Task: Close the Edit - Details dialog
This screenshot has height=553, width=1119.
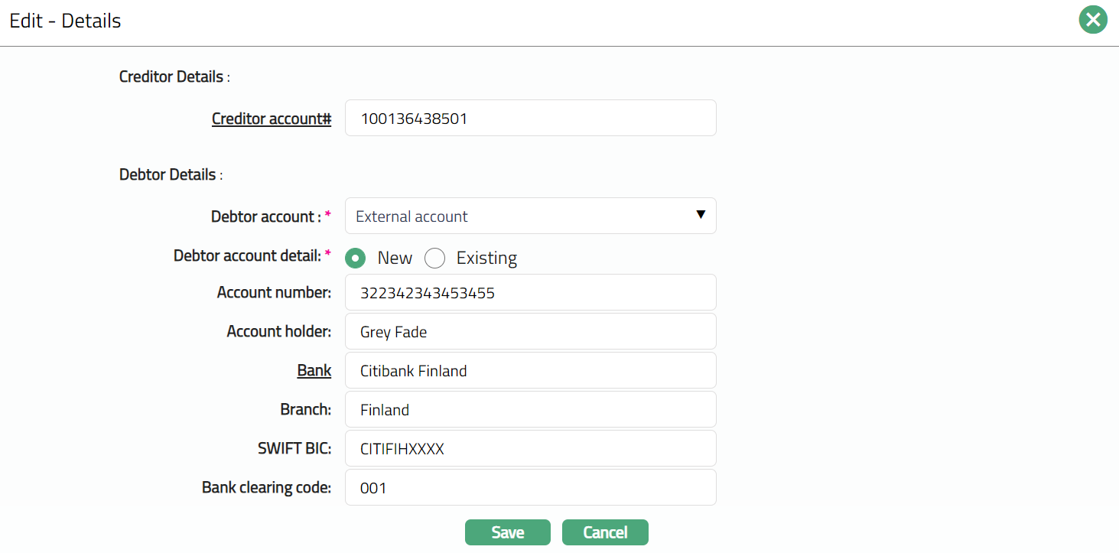Action: tap(1093, 20)
